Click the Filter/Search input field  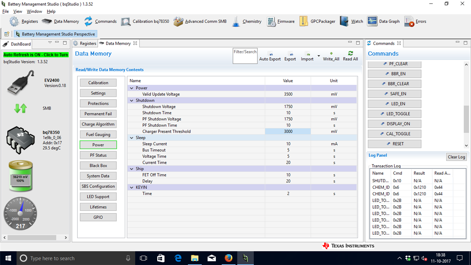245,56
